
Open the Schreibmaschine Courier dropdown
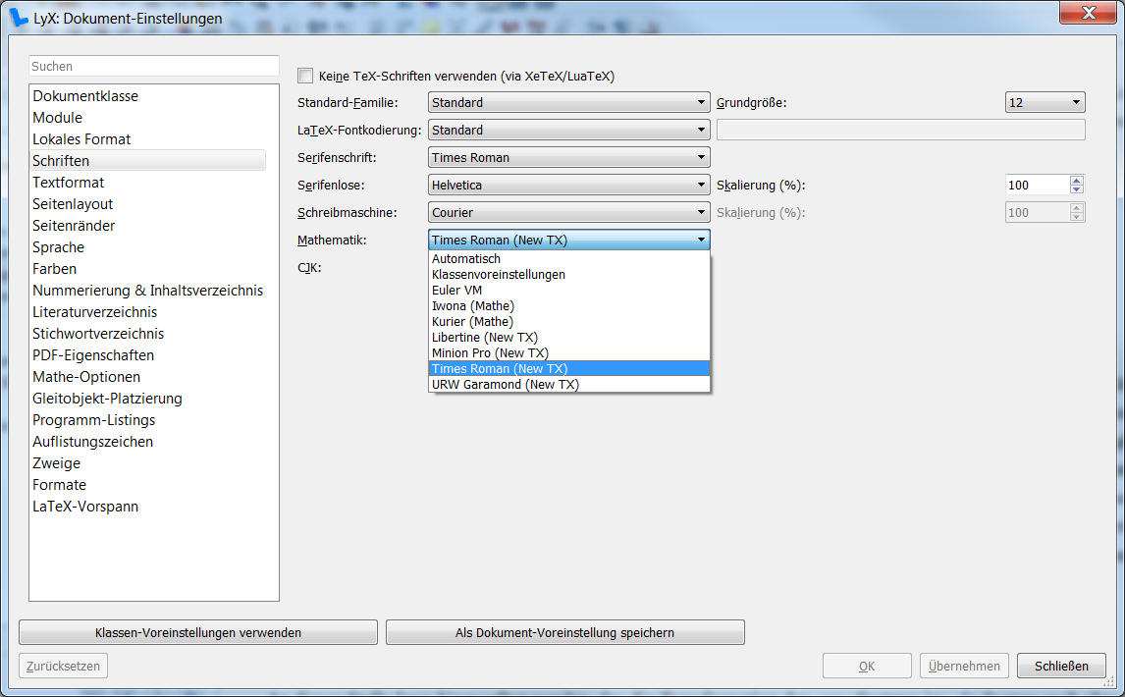[x=569, y=212]
